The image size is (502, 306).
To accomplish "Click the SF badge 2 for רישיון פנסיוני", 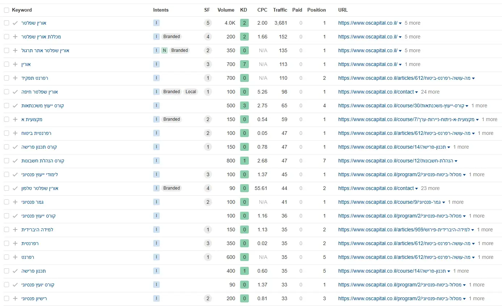I will (208, 298).
